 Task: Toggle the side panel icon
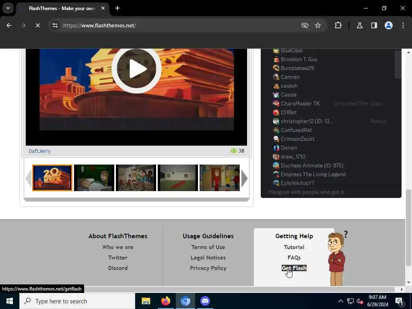point(374,25)
